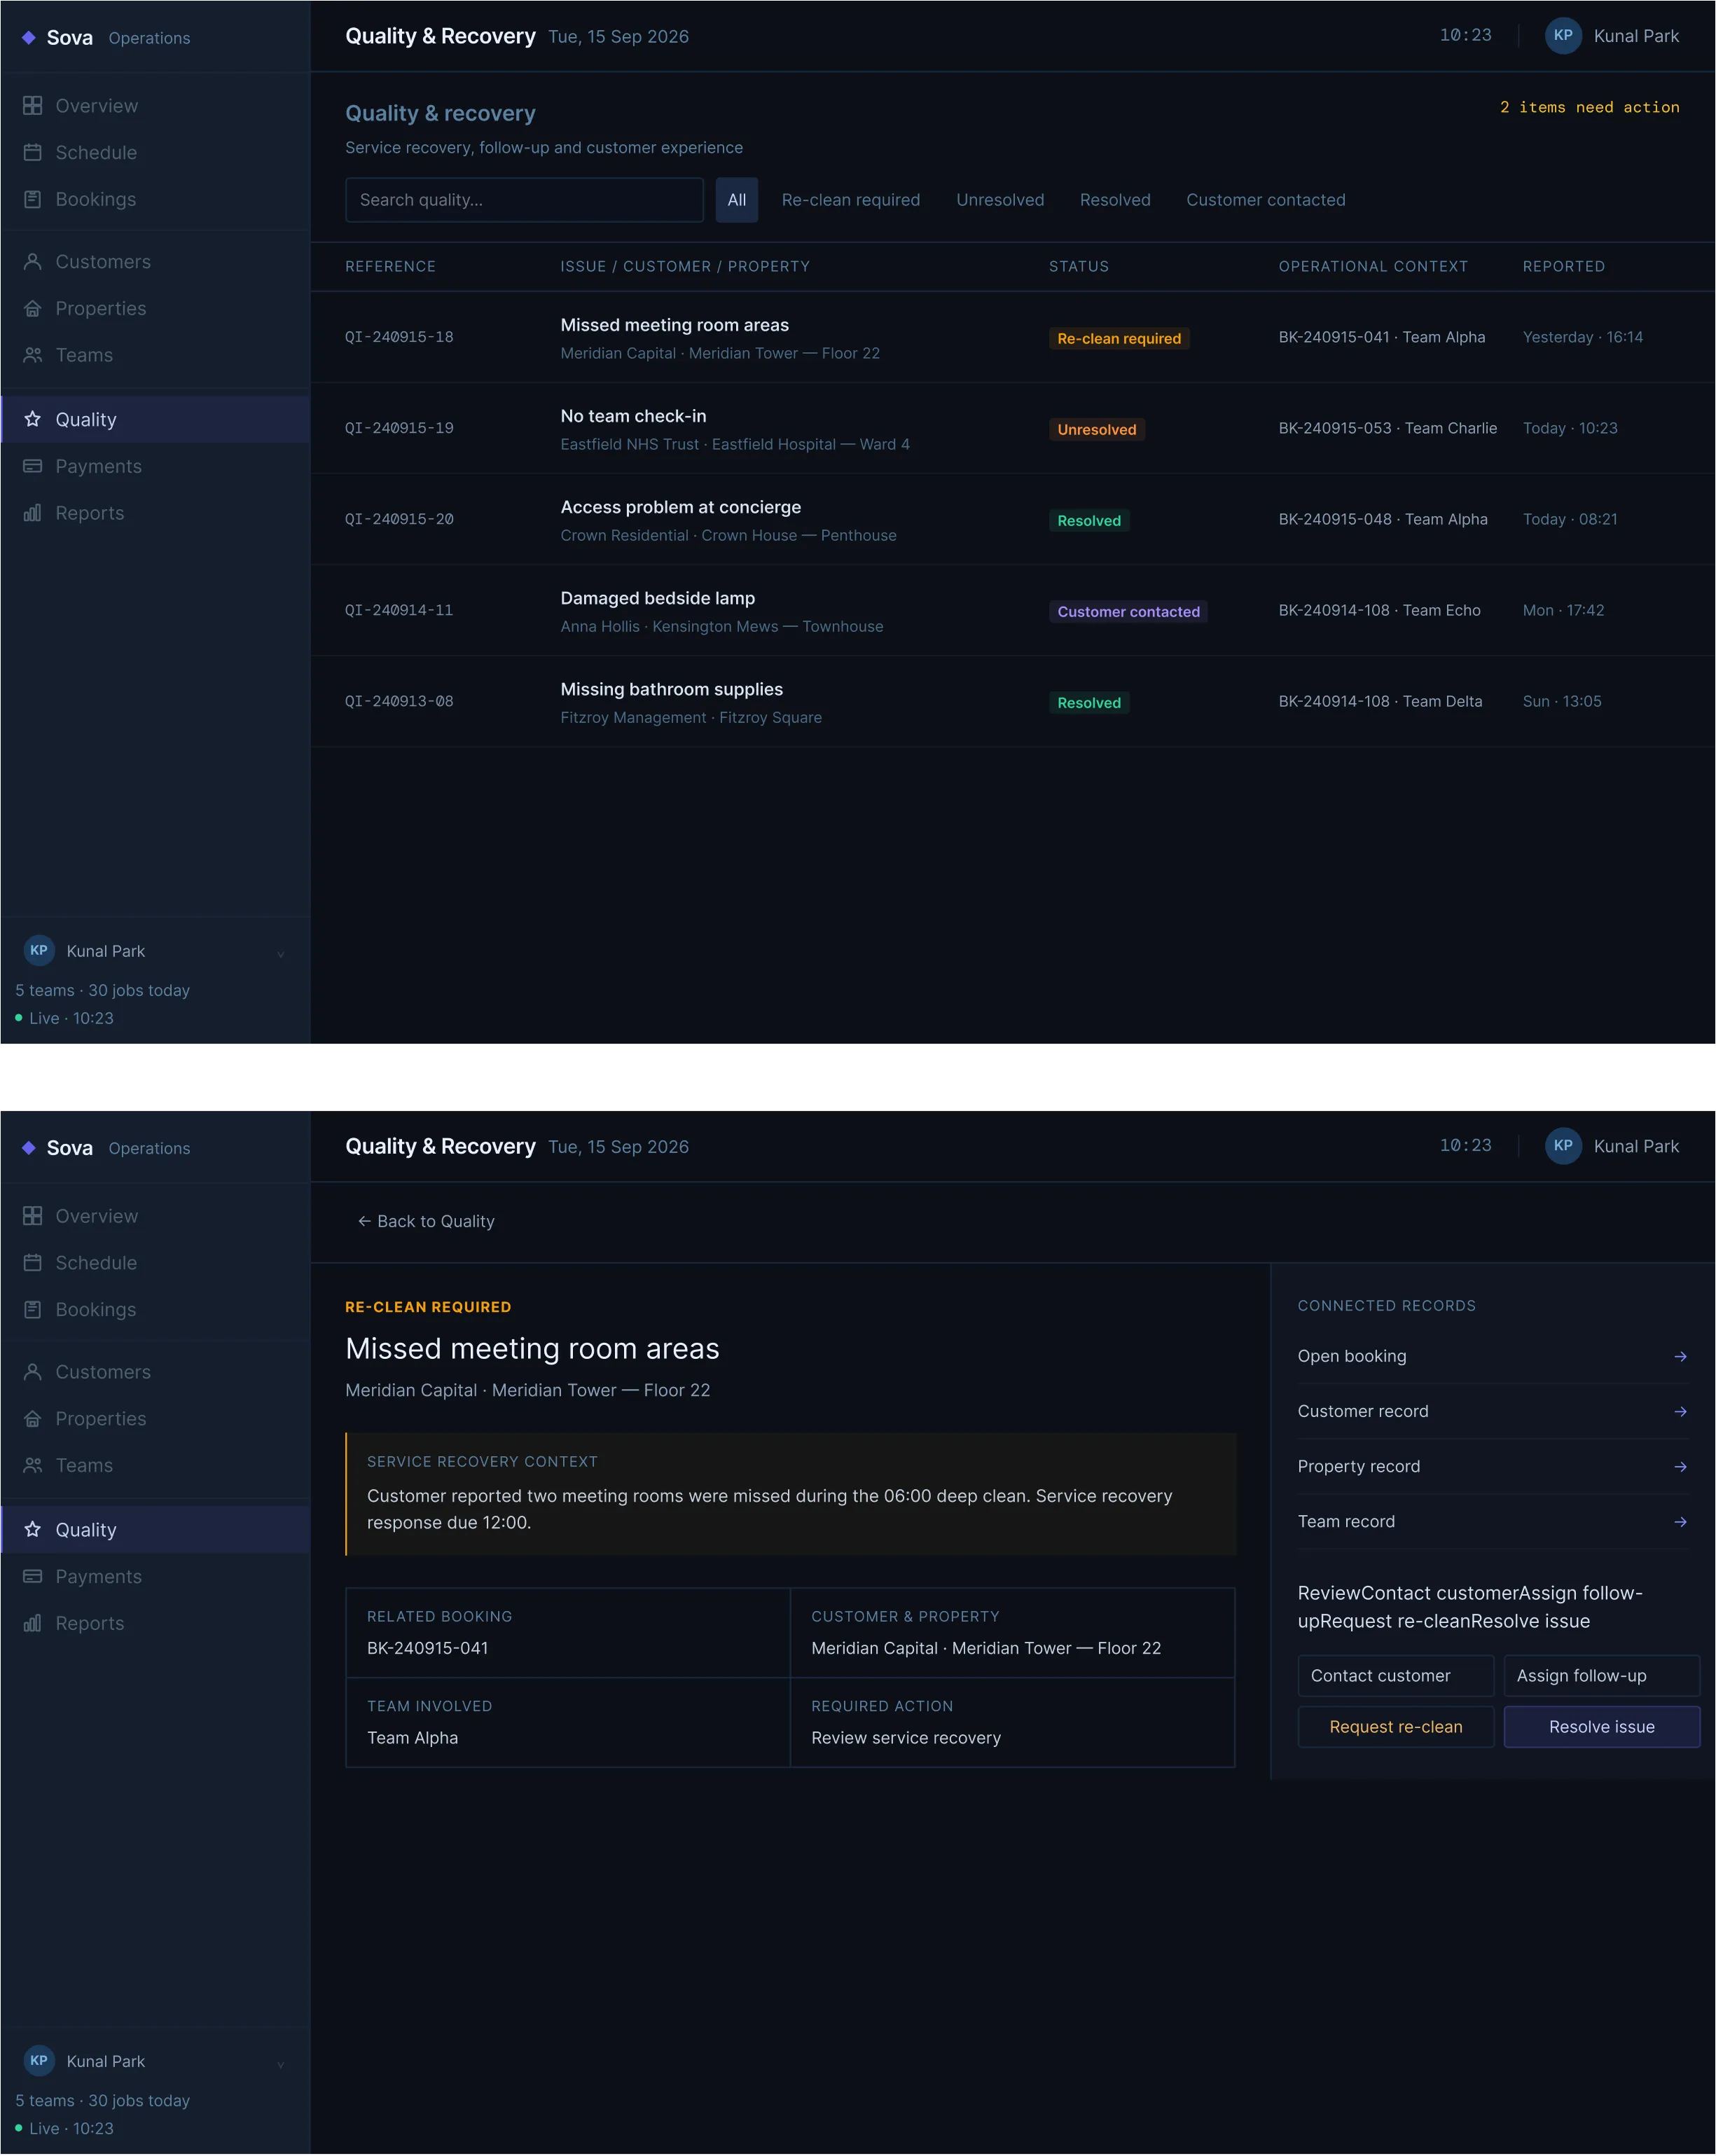Click the Reported column header
The width and height of the screenshot is (1716, 2156).
point(1563,267)
